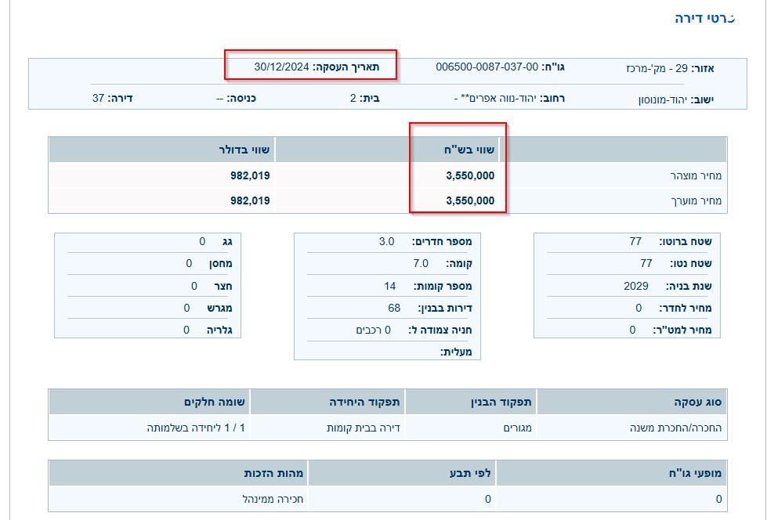Click the 'מעלית:' elevator label

pos(456,352)
